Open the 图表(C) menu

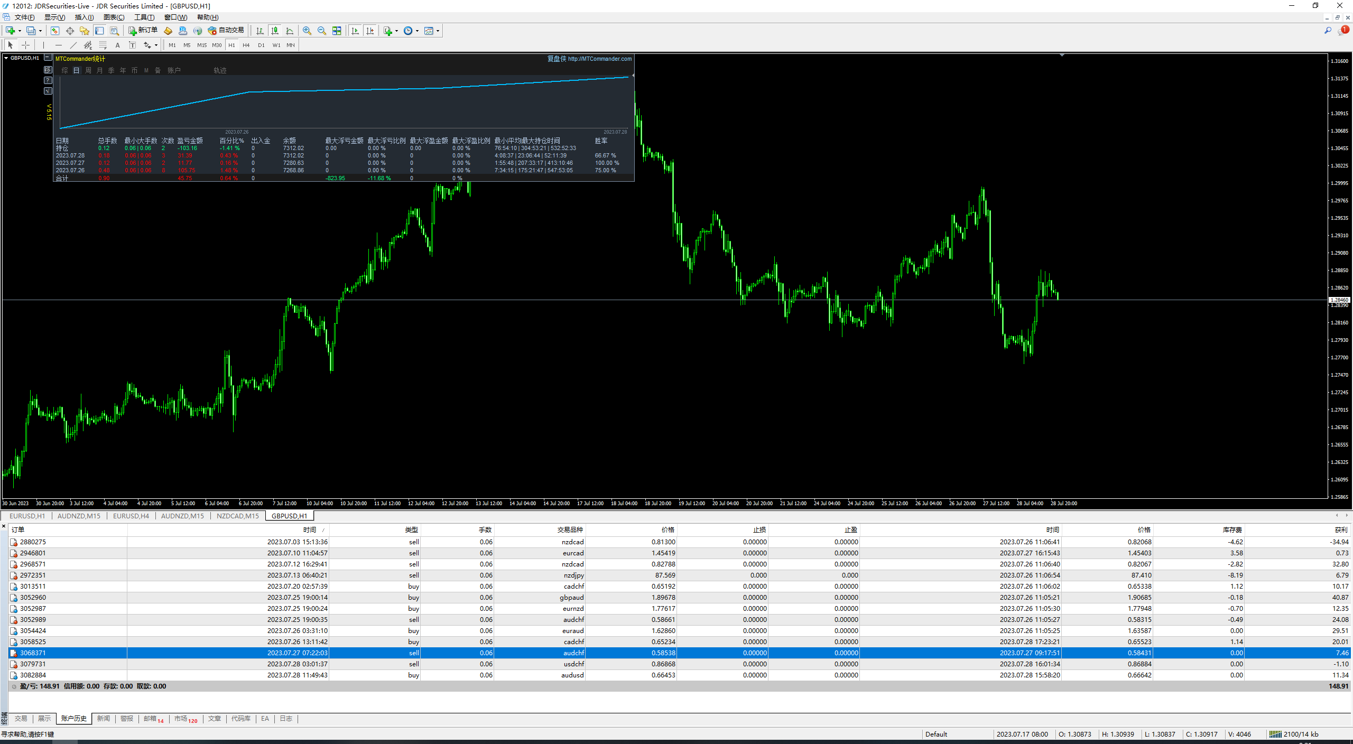click(114, 17)
